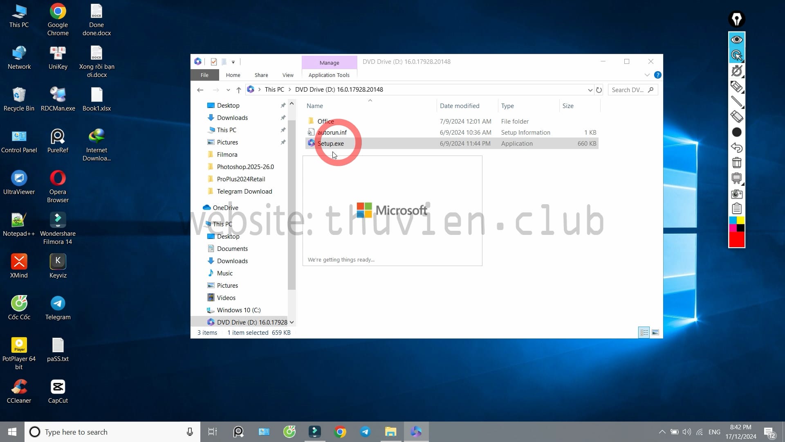Screen dimensions: 785x442
Task: Toggle cursor mode in pen toolbar
Action: point(737,55)
